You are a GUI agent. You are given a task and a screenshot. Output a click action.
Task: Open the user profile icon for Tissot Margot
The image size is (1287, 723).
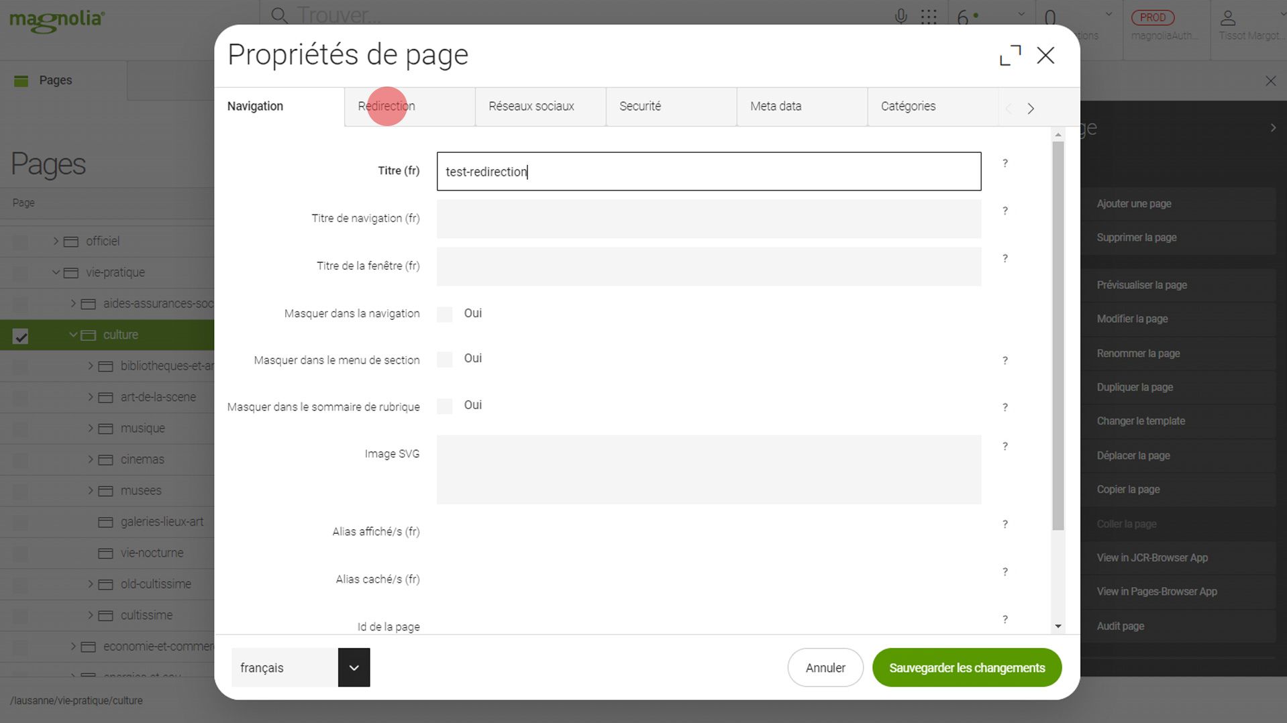tap(1228, 18)
